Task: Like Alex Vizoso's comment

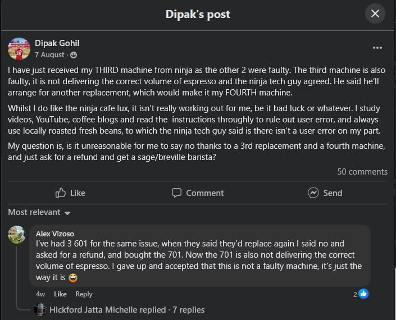Action: pos(60,294)
